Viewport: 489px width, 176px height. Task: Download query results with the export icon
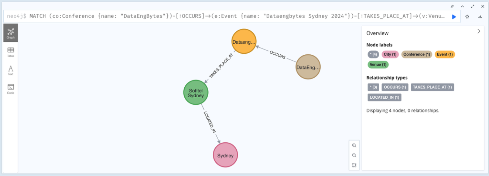pos(480,17)
